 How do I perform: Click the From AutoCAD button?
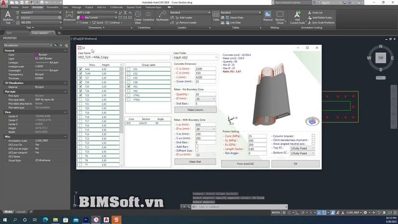click(x=245, y=164)
